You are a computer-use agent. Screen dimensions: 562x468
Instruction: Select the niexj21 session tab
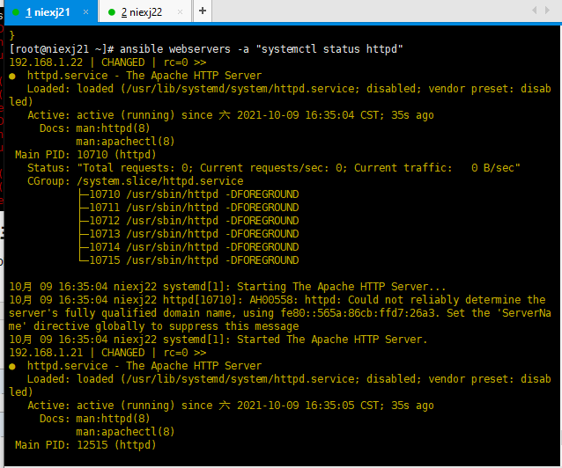[48, 12]
